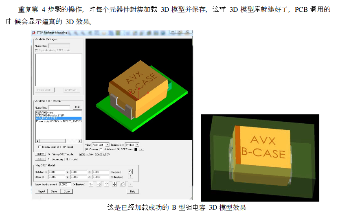The image size is (349, 221).
Task: Click the STEP Package Mapping title icon
Action: tap(34, 33)
